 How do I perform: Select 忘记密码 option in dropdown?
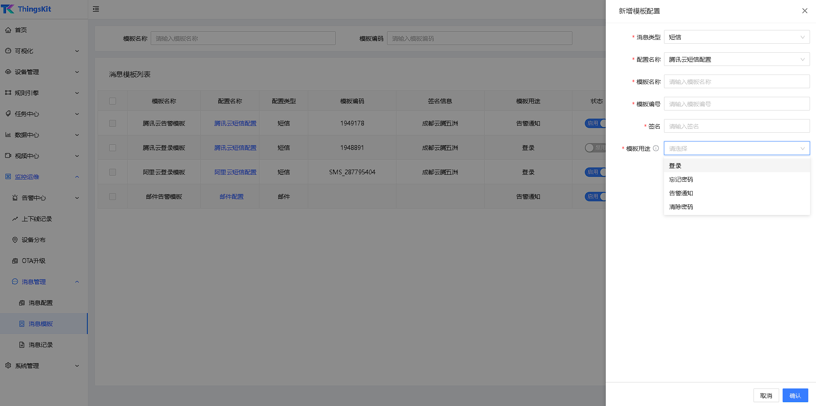point(681,179)
